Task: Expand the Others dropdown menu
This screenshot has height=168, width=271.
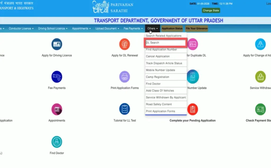Action: pos(152,28)
